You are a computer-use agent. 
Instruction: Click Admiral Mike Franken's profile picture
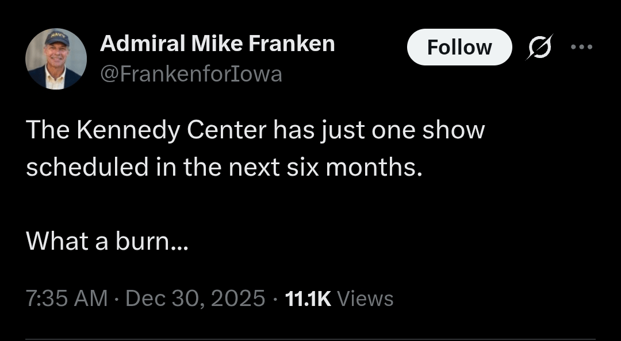pos(56,59)
